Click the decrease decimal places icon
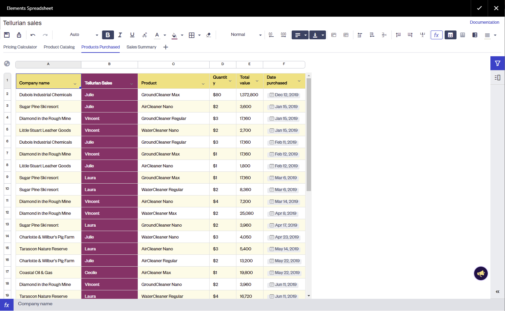Viewport: 505px width, 311px height. pyautogui.click(x=271, y=35)
